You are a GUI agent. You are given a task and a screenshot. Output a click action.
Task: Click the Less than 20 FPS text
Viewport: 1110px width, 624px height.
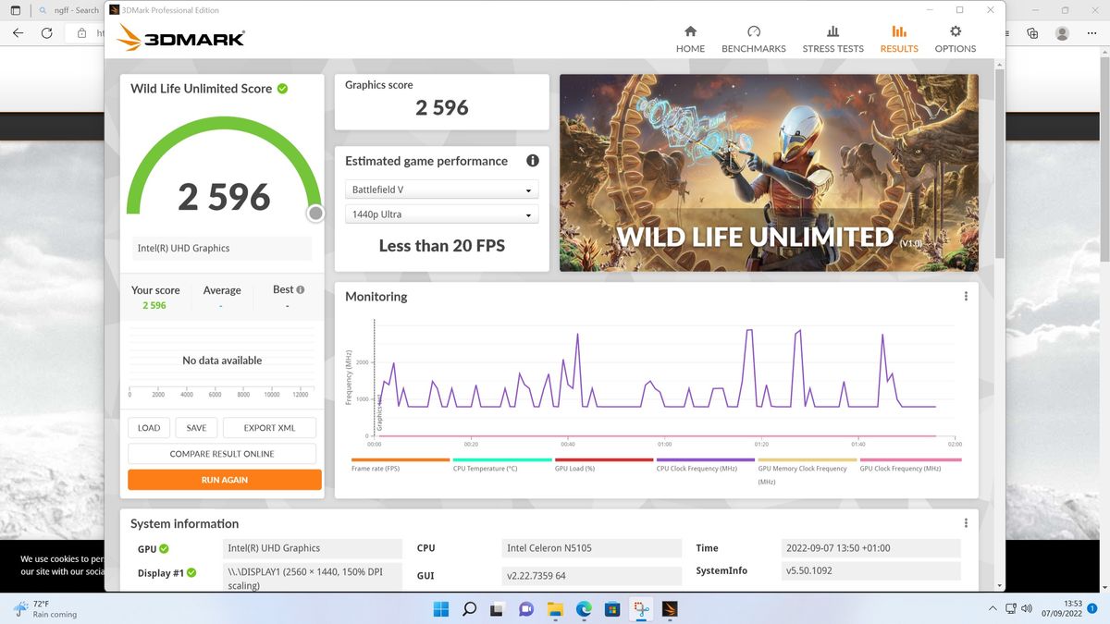point(441,246)
